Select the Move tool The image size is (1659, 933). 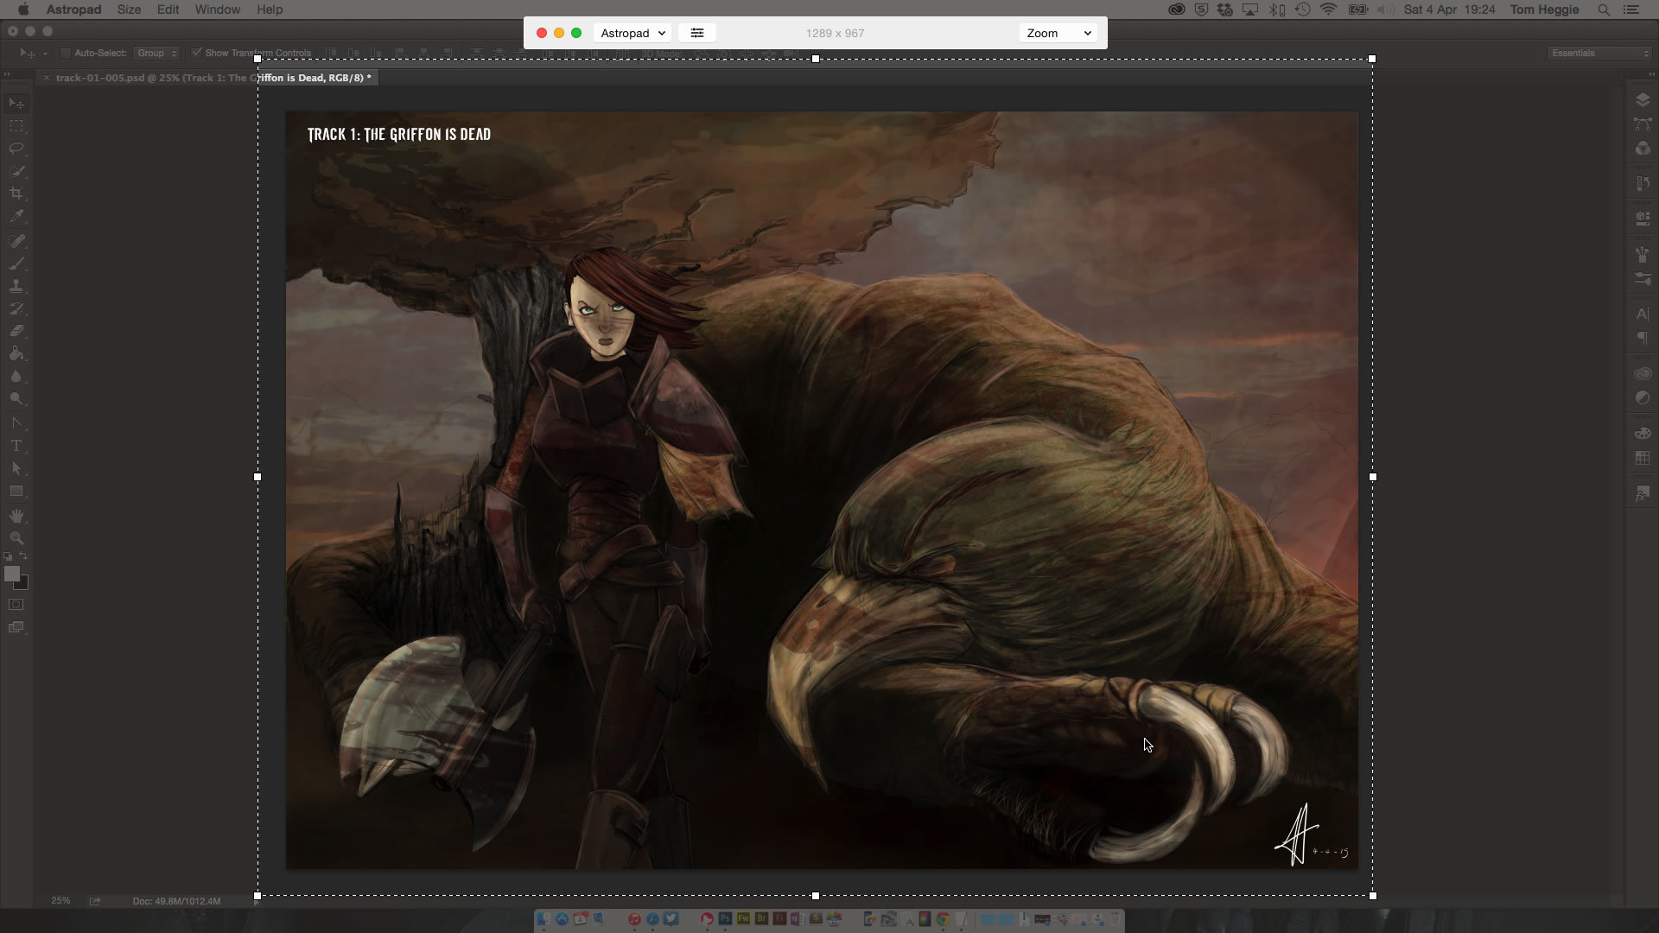pos(16,104)
